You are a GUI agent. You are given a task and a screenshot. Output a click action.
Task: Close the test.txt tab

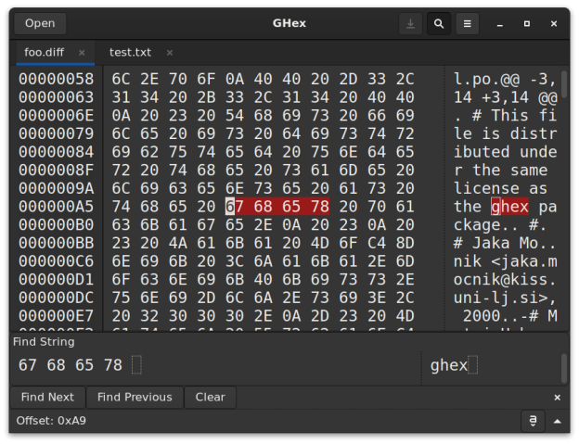[x=170, y=53]
